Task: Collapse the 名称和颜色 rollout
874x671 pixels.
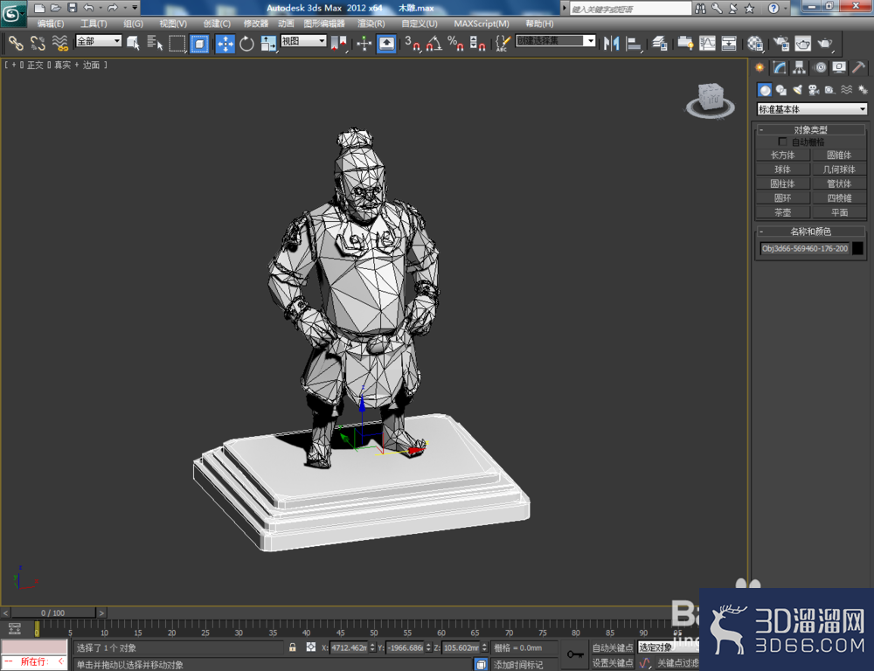Action: (811, 232)
